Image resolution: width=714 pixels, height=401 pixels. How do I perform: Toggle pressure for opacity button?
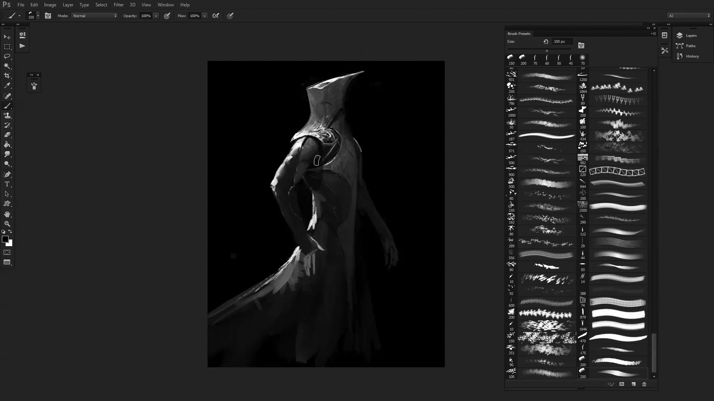pos(167,16)
